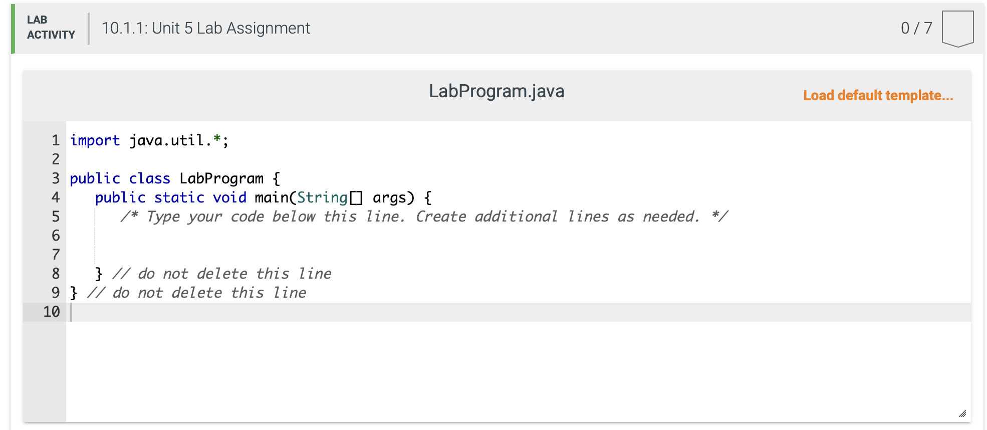Select the LabProgram.java file title
This screenshot has height=430, width=987.
[496, 91]
